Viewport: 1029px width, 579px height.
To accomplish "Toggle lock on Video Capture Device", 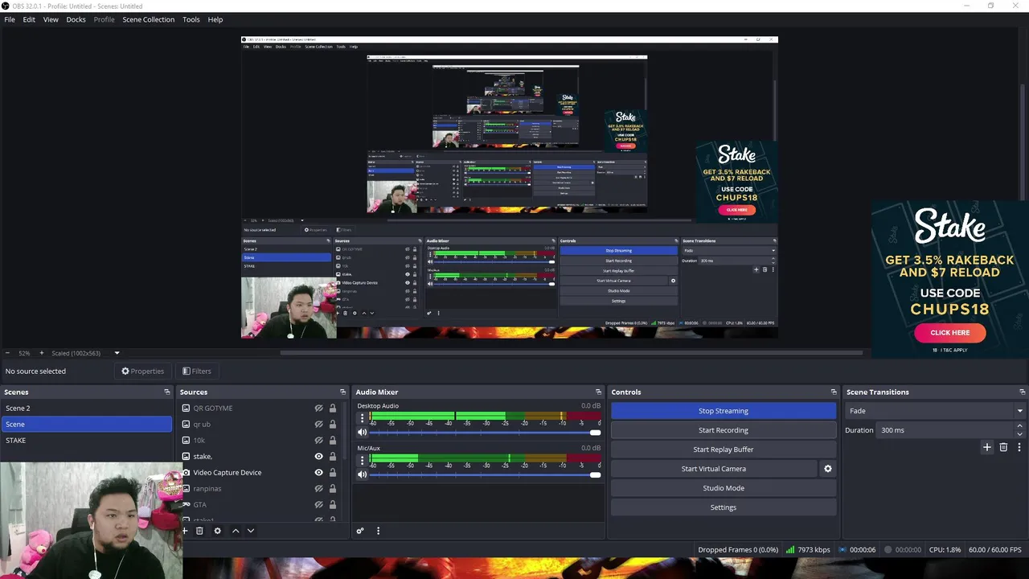I will coord(332,473).
